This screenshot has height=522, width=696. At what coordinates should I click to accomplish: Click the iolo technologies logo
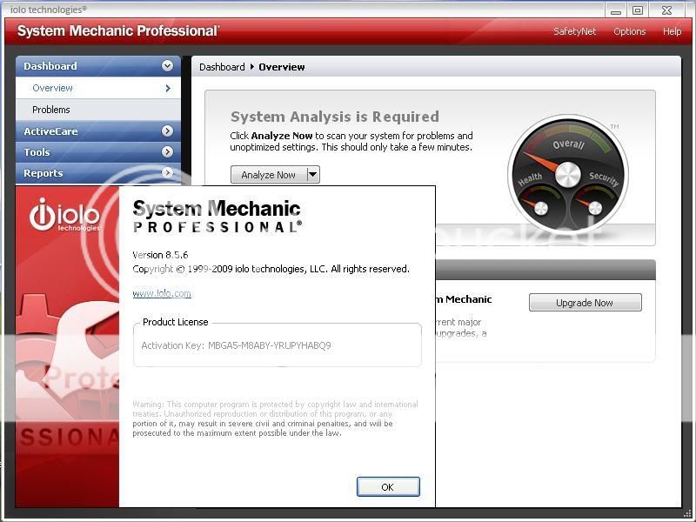point(65,215)
